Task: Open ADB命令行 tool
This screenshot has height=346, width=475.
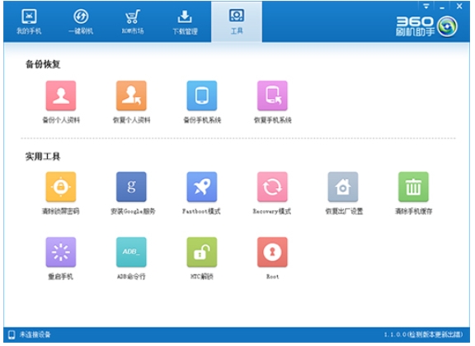Action: point(131,252)
